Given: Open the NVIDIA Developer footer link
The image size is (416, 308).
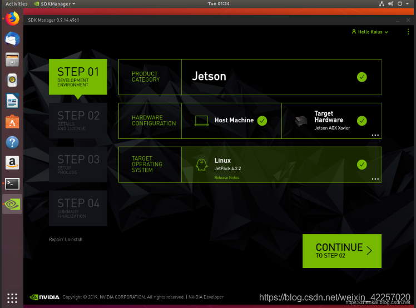Looking at the screenshot, I should coord(206,297).
